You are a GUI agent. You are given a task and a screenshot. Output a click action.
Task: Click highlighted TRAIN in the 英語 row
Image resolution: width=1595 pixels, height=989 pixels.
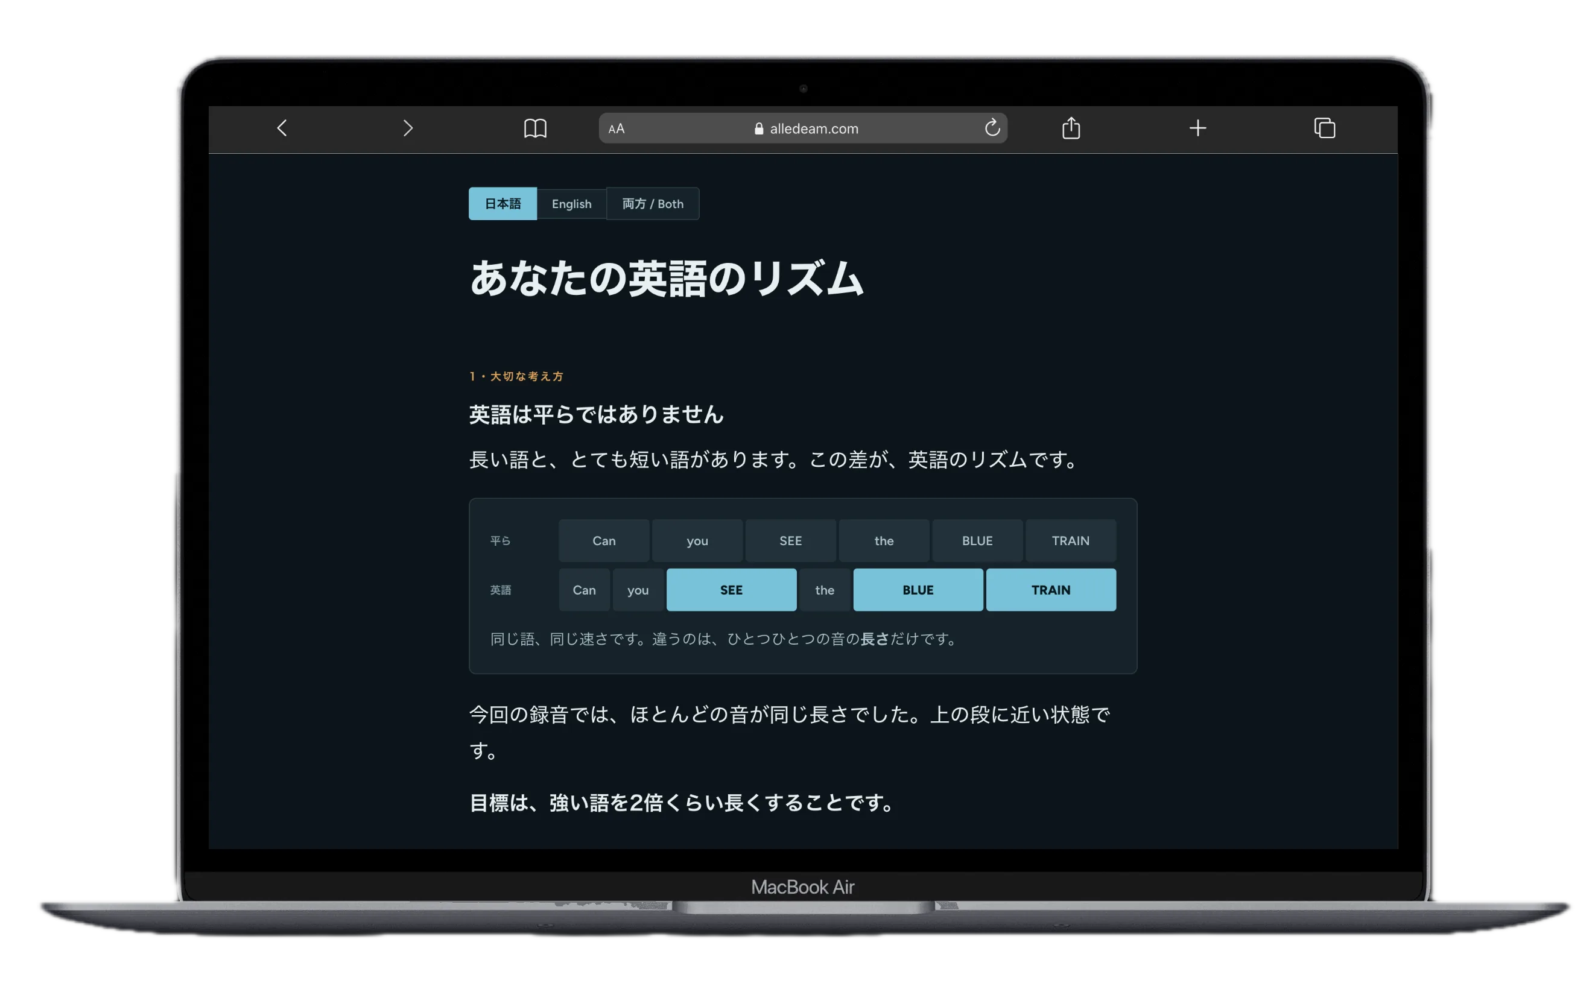point(1051,589)
